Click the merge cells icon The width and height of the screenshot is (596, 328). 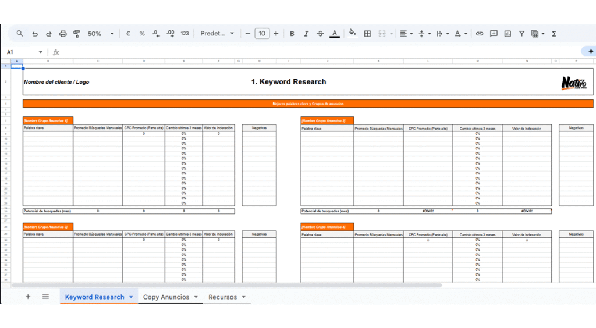(382, 34)
